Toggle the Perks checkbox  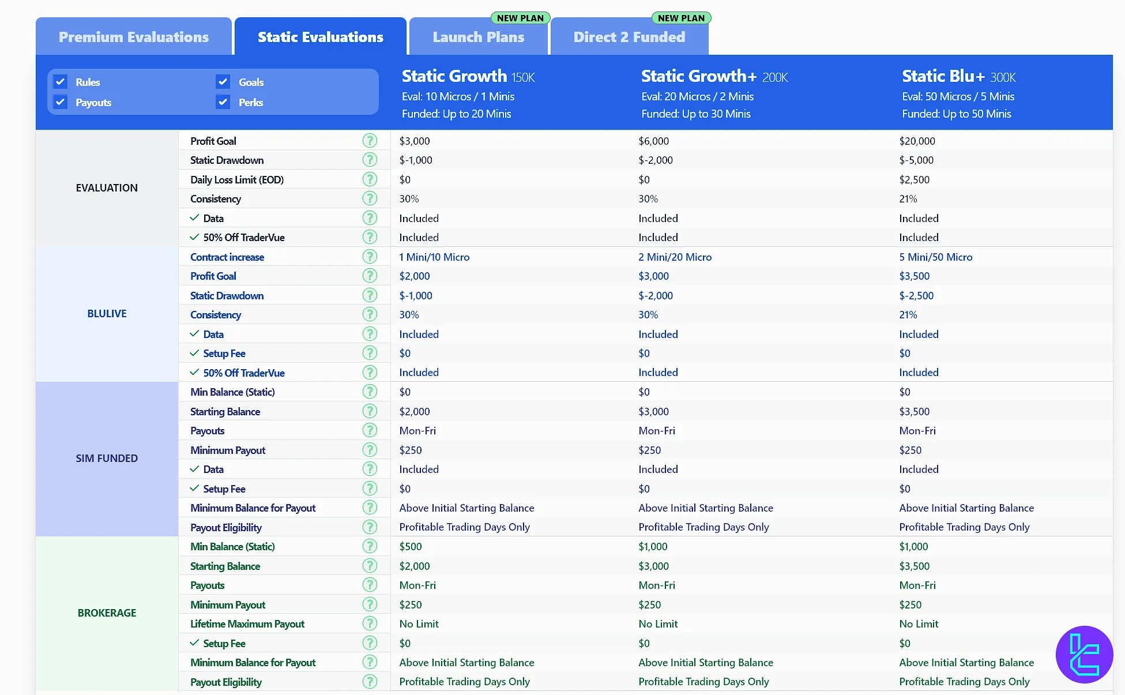coord(223,102)
